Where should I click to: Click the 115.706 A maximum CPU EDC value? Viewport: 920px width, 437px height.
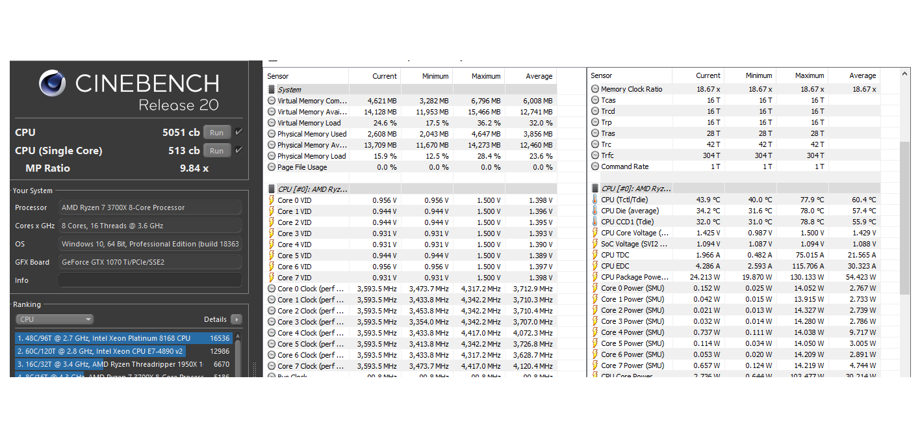[808, 266]
